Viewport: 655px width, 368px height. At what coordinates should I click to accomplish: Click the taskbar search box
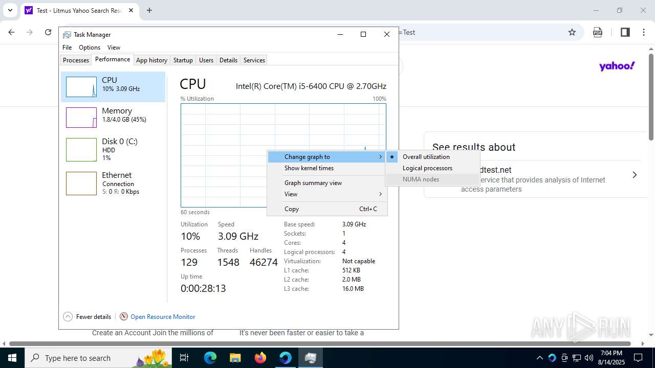pyautogui.click(x=99, y=358)
